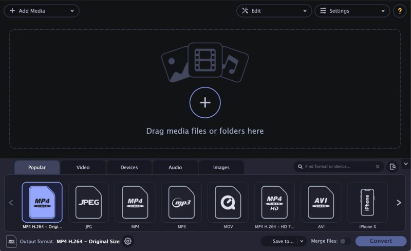Select the MP3 audio format icon
The width and height of the screenshot is (411, 251).
tap(181, 203)
